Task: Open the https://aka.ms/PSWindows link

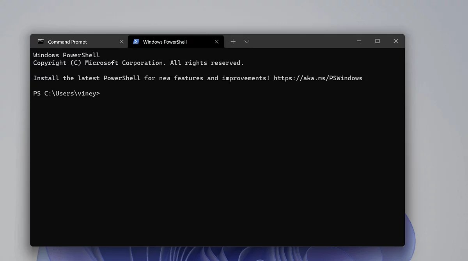Action: 318,78
